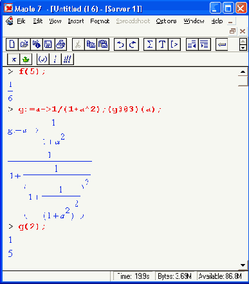Place cursor in the g(2); input line
Image resolution: width=249 pixels, height=284 pixels.
(x=32, y=227)
